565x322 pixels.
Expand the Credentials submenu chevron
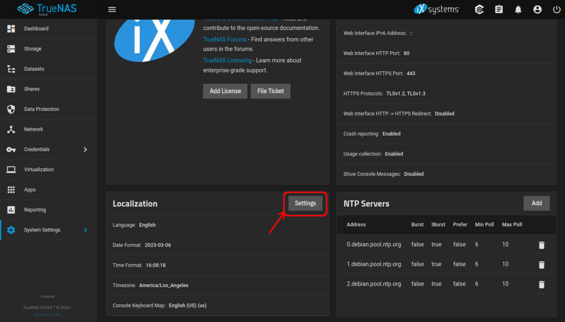pyautogui.click(x=86, y=149)
